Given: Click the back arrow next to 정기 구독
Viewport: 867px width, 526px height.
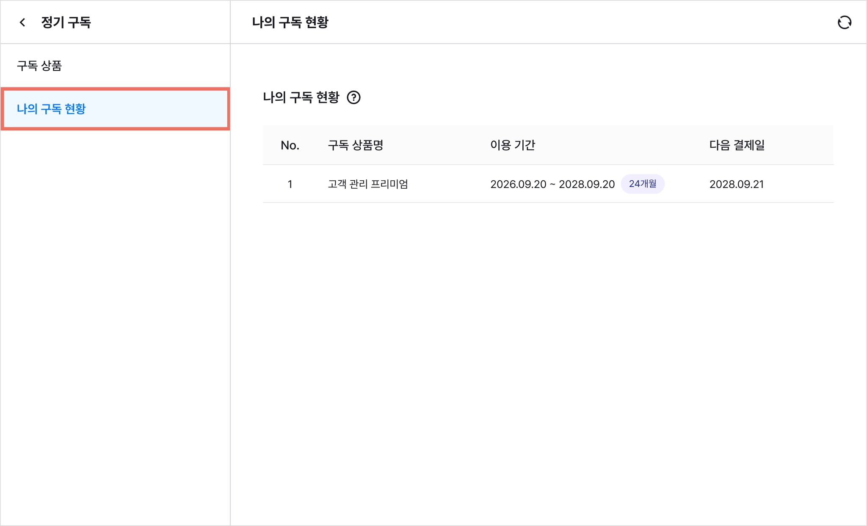Looking at the screenshot, I should 23,22.
